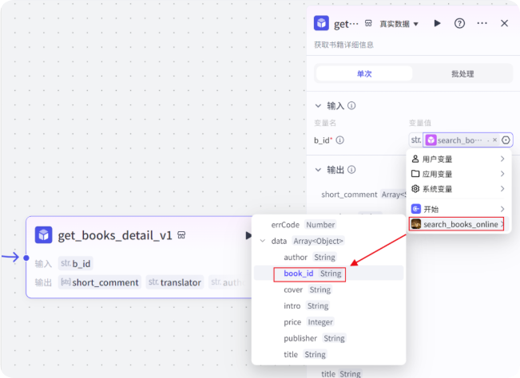Open the three-dots more menu
This screenshot has width=520, height=378.
(x=482, y=23)
